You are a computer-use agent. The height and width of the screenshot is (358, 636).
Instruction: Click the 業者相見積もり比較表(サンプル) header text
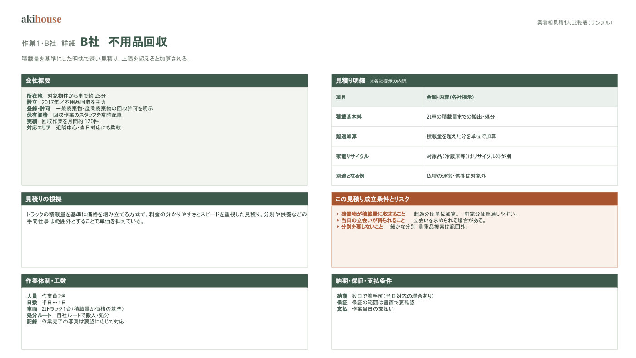click(575, 22)
